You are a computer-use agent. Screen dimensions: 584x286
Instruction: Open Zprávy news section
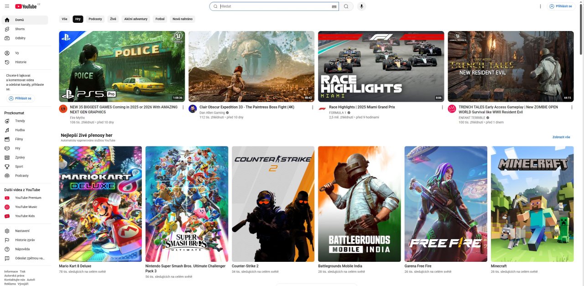[25, 157]
